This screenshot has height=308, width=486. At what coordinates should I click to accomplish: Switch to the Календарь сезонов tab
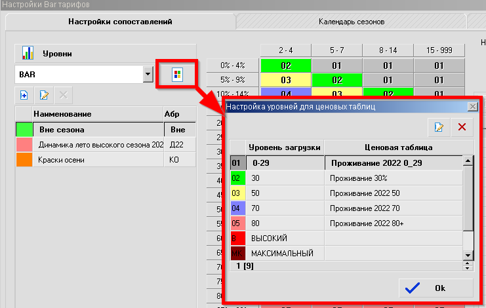click(x=352, y=22)
